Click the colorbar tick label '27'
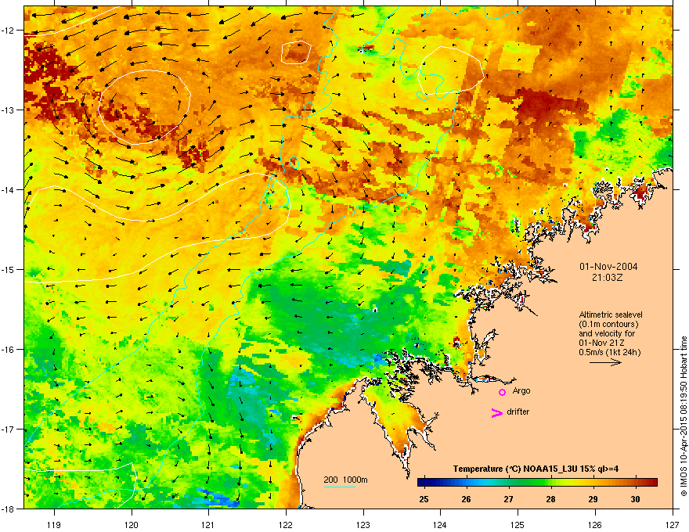 coord(508,499)
